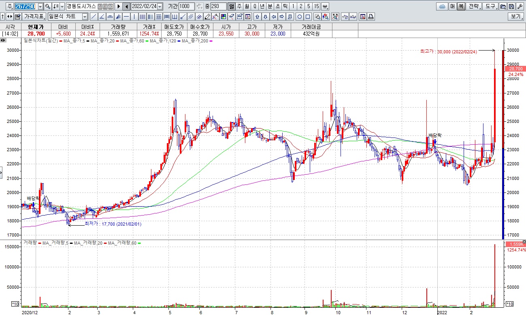This screenshot has height=315, width=526.
Task: Click the 5 interval button
Action: [x=309, y=6]
